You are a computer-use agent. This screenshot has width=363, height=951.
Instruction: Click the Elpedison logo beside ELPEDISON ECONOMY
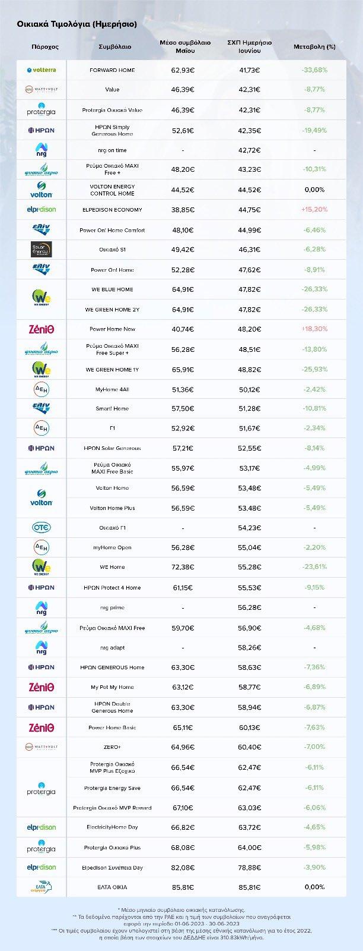pos(42,209)
